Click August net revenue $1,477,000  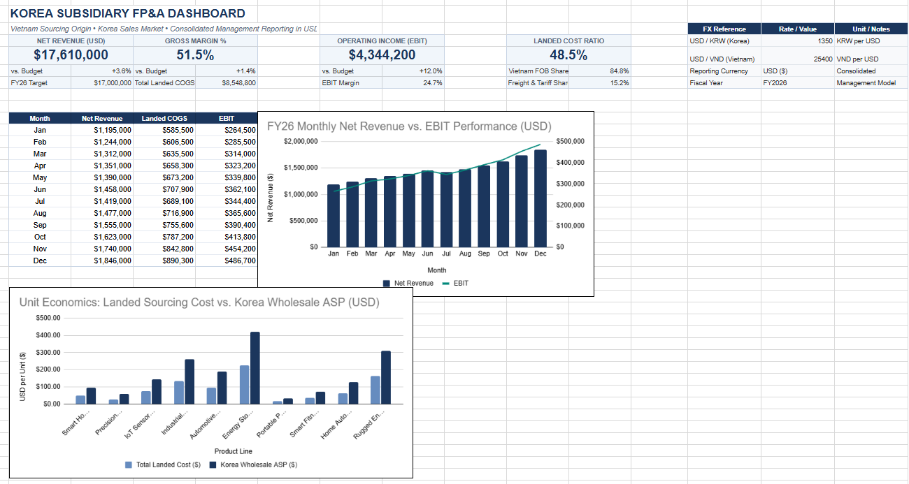tap(102, 213)
